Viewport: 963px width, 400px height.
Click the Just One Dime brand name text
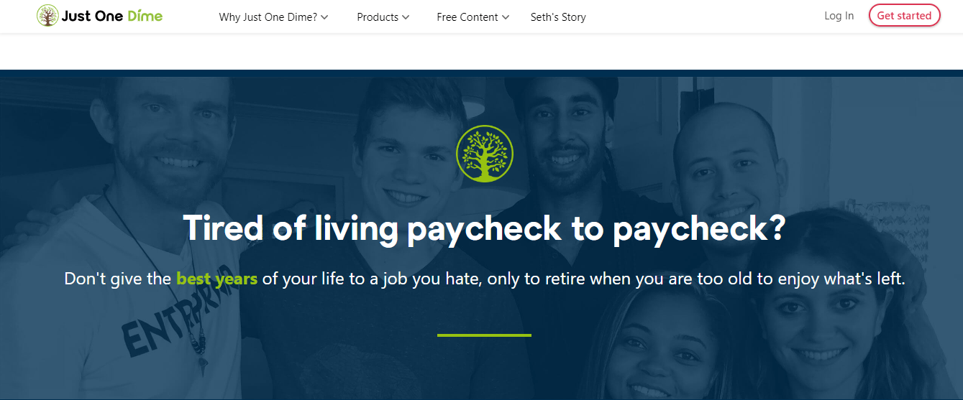tap(112, 16)
